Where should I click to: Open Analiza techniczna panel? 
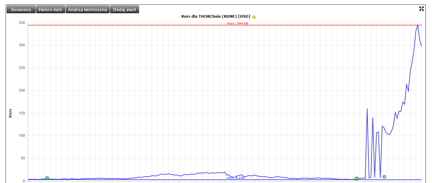(x=87, y=9)
